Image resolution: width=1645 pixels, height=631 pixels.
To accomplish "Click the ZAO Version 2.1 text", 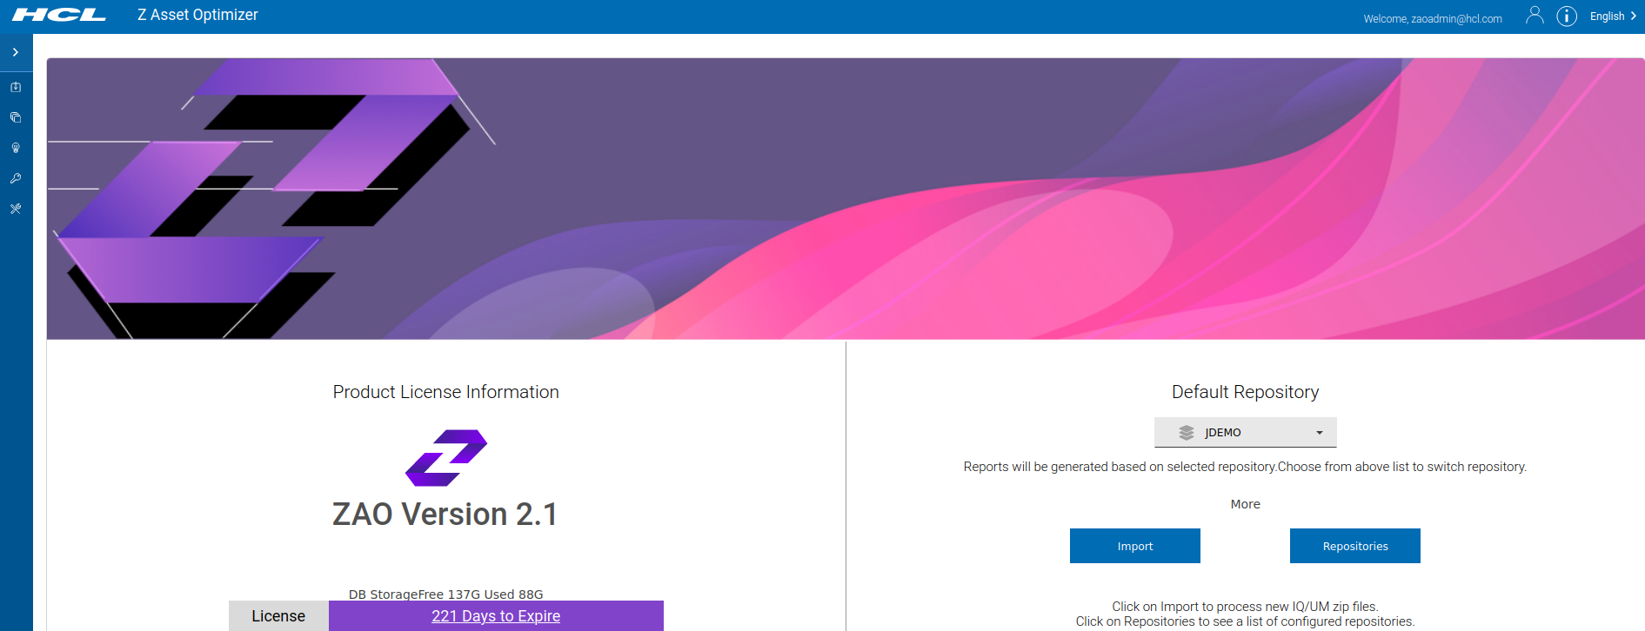I will pos(445,515).
